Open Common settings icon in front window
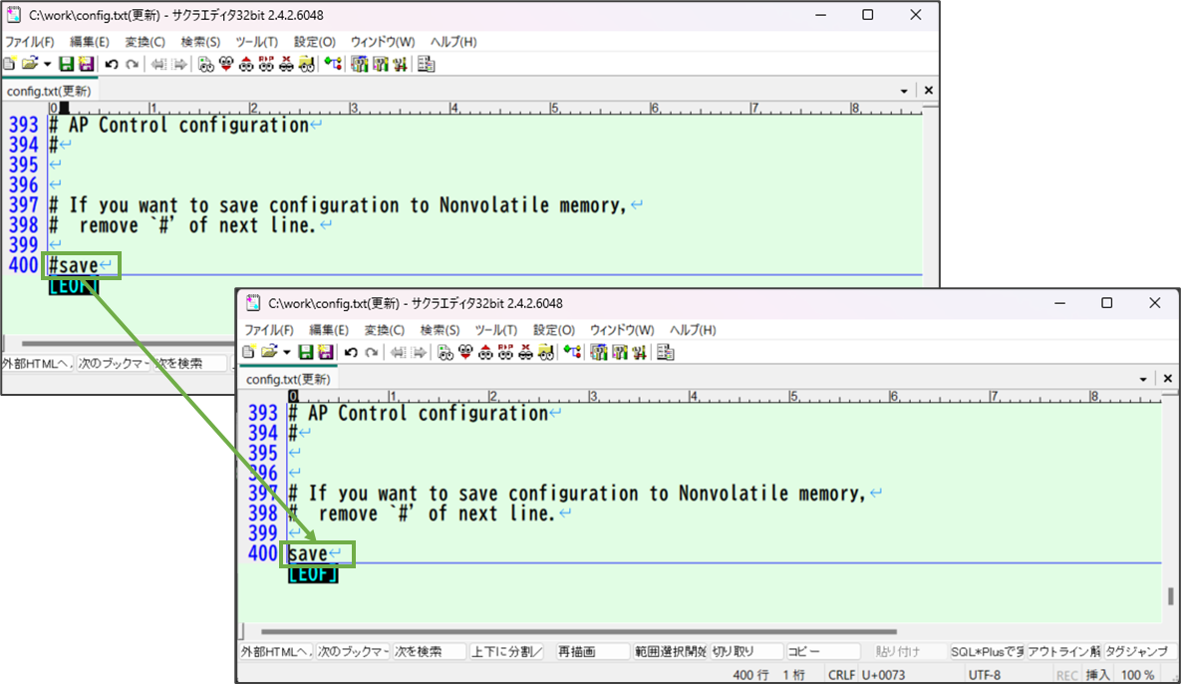Image resolution: width=1181 pixels, height=684 pixels. (619, 352)
